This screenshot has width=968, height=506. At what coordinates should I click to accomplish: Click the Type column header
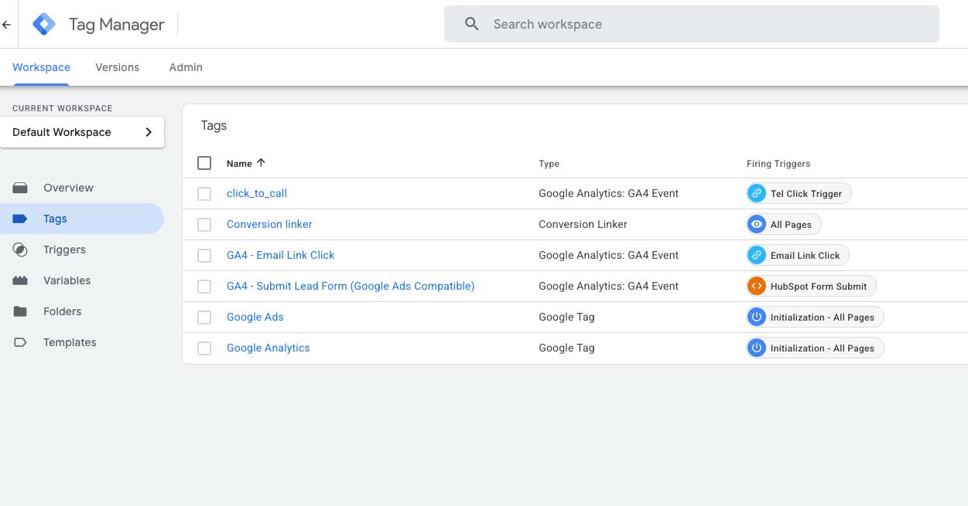tap(549, 164)
